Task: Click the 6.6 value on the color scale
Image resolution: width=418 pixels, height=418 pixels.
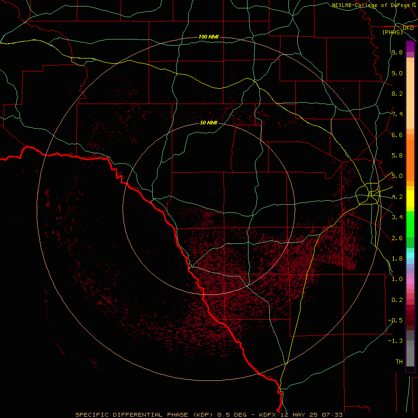Action: click(397, 135)
